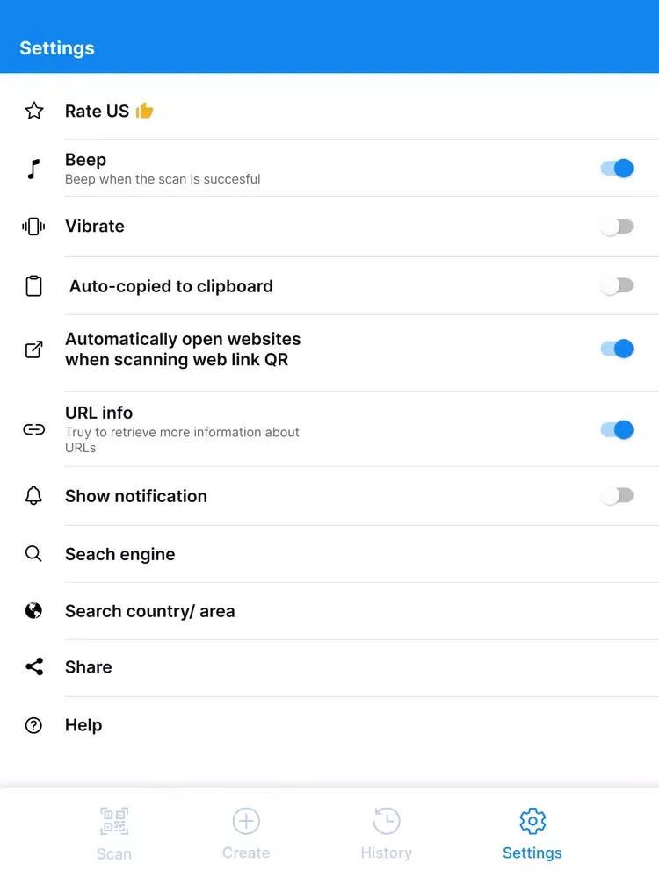Click the clipboard icon

pyautogui.click(x=33, y=286)
